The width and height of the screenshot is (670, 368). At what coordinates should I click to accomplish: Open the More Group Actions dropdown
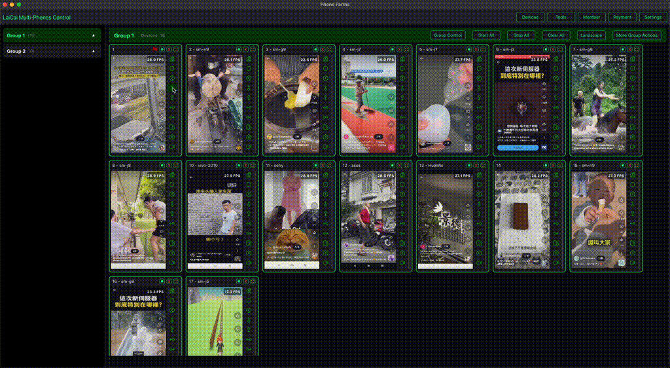pyautogui.click(x=637, y=35)
